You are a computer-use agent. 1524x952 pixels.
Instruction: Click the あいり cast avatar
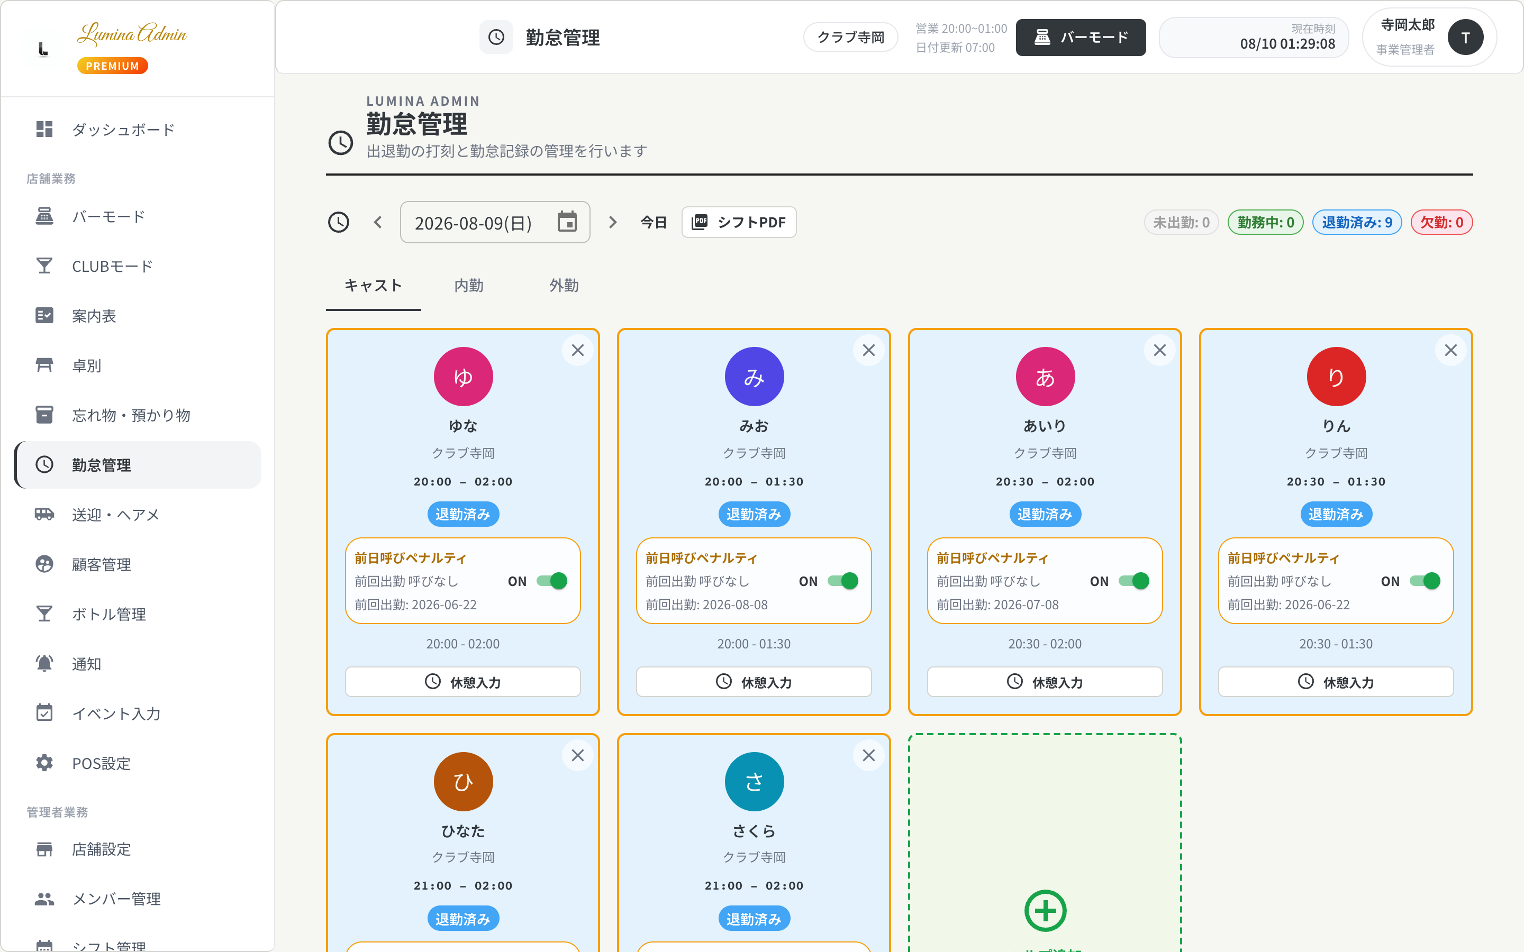(x=1045, y=377)
